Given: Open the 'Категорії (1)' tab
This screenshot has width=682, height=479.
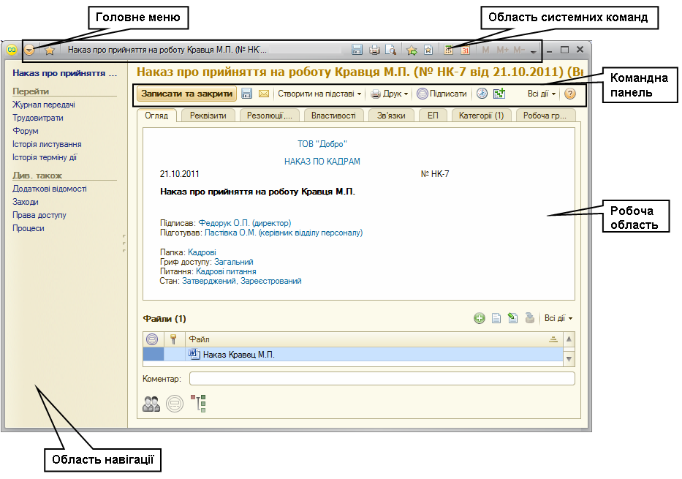Looking at the screenshot, I should tap(481, 116).
